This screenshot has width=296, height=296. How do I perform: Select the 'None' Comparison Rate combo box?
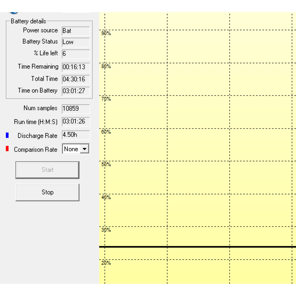tap(71, 149)
